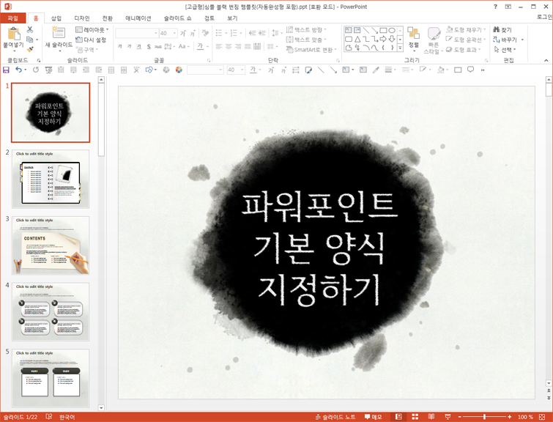Viewport: 553px width, 422px height.
Task: Toggle Bold in font group
Action: (120, 46)
